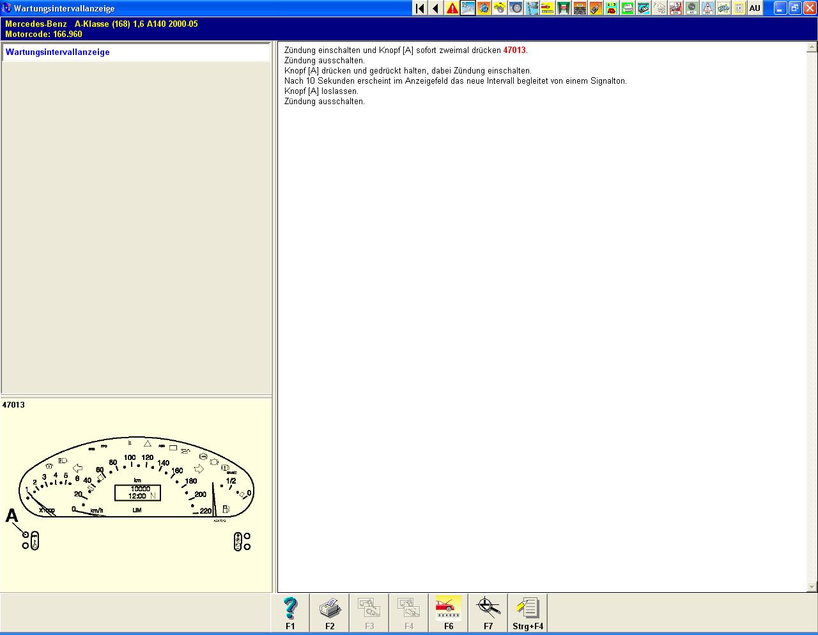The height and width of the screenshot is (635, 818).
Task: Print the page with the F2 printer button
Action: tap(330, 613)
